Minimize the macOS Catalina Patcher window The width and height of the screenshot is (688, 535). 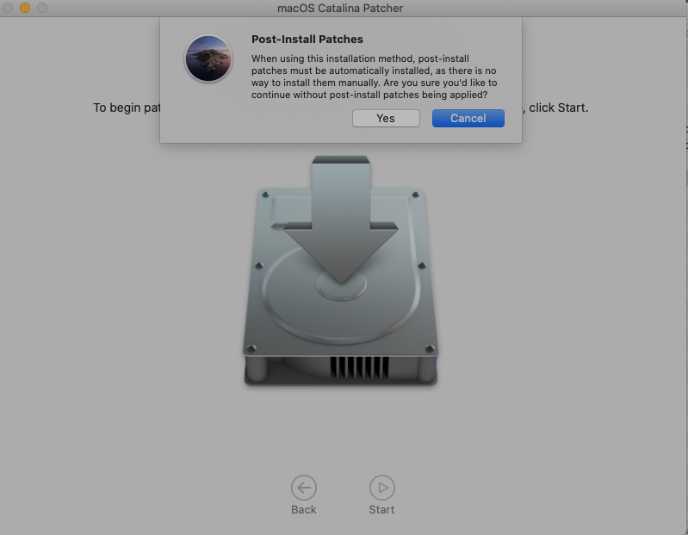25,8
